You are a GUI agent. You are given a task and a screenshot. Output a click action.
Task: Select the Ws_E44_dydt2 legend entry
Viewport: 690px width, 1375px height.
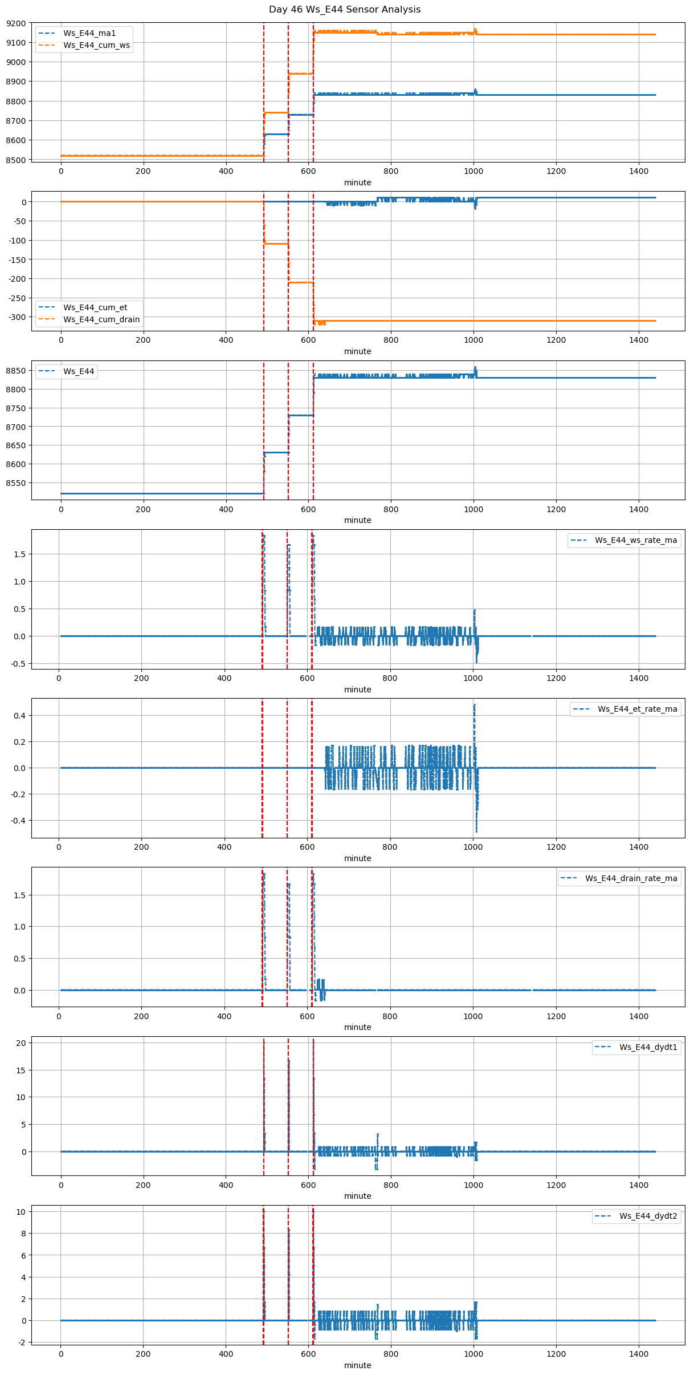pos(648,1216)
